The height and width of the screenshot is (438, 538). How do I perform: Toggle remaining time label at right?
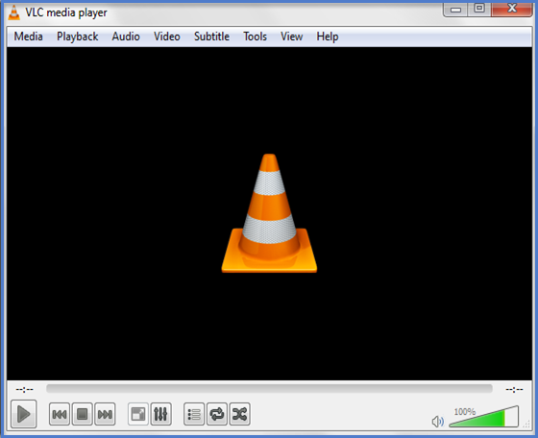pos(514,389)
